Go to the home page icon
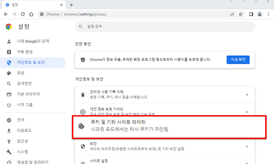The image size is (274, 164). [31, 14]
